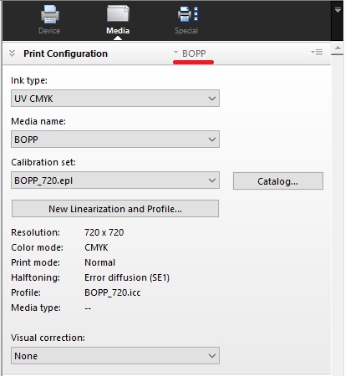Click the Ink type label
345x376 pixels.
point(29,80)
